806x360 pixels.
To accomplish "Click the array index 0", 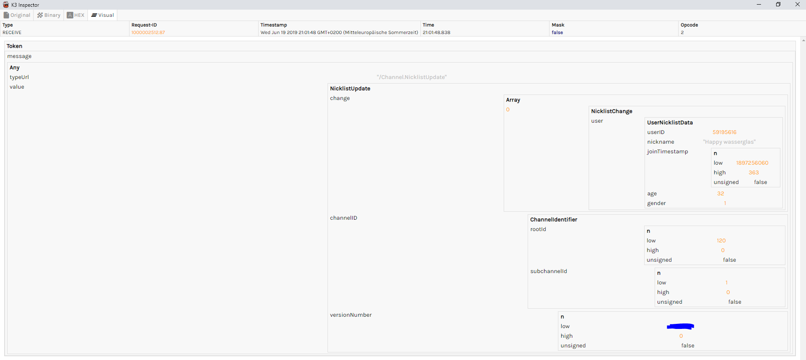I will [508, 110].
